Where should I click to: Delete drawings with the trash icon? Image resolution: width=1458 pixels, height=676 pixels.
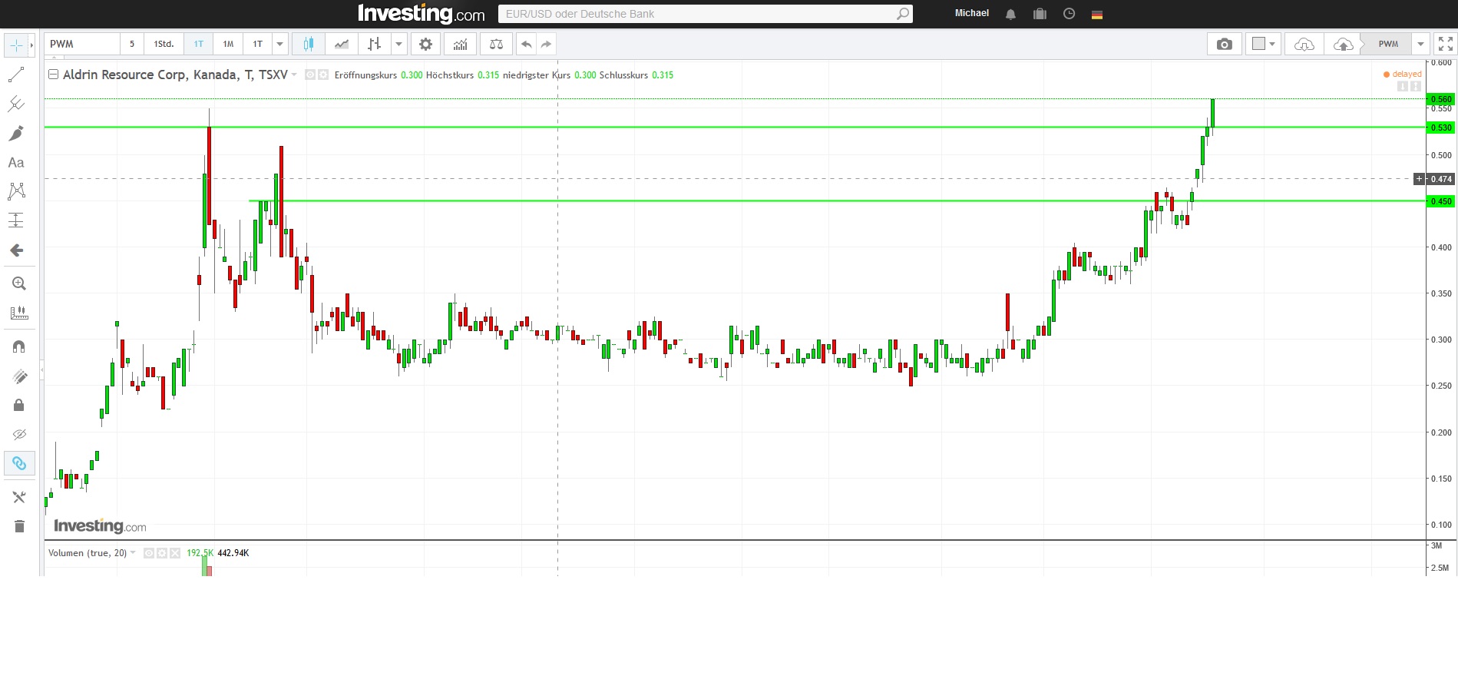coord(19,526)
